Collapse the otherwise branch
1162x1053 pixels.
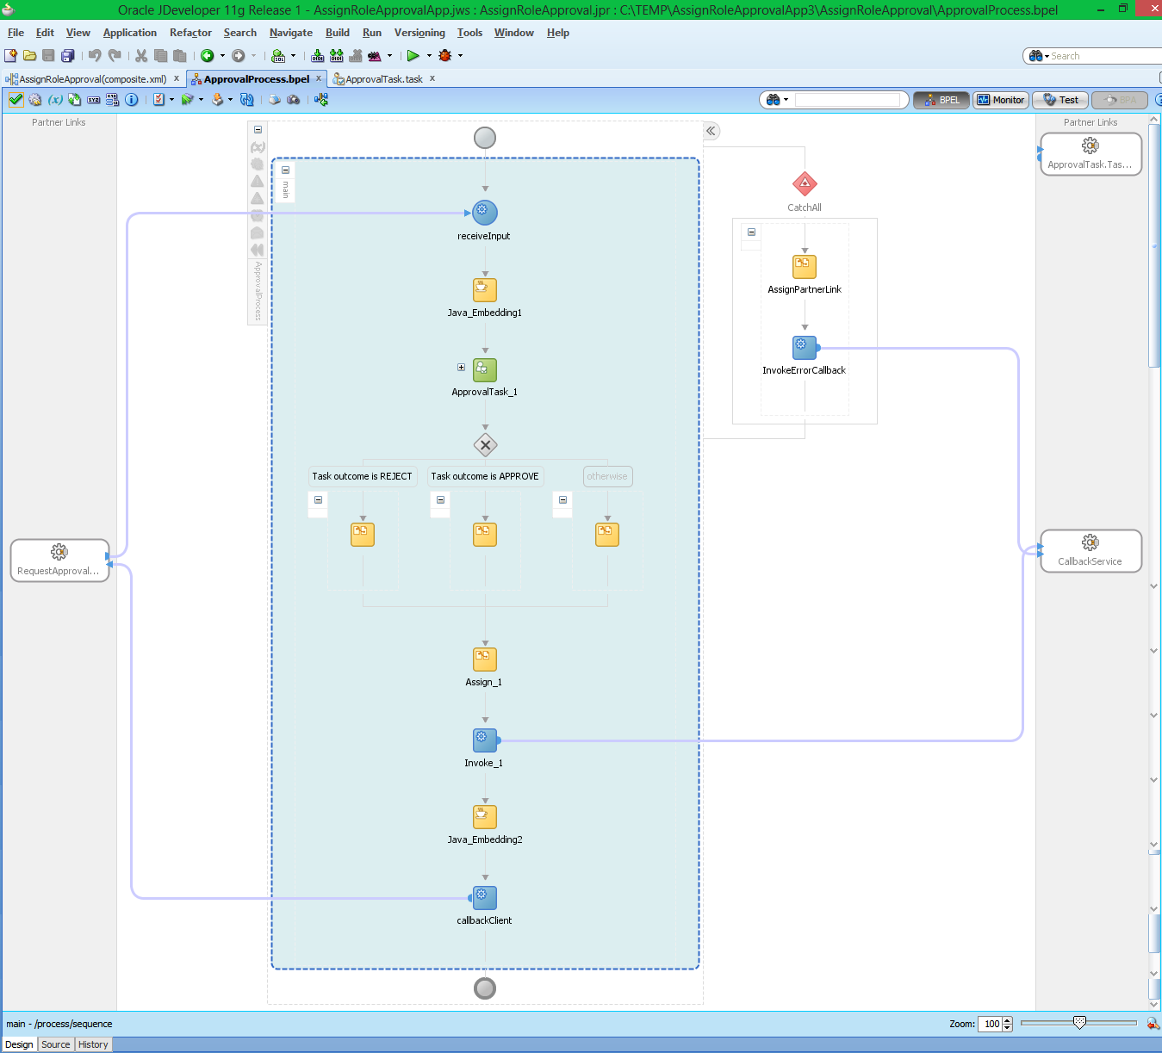(x=562, y=499)
